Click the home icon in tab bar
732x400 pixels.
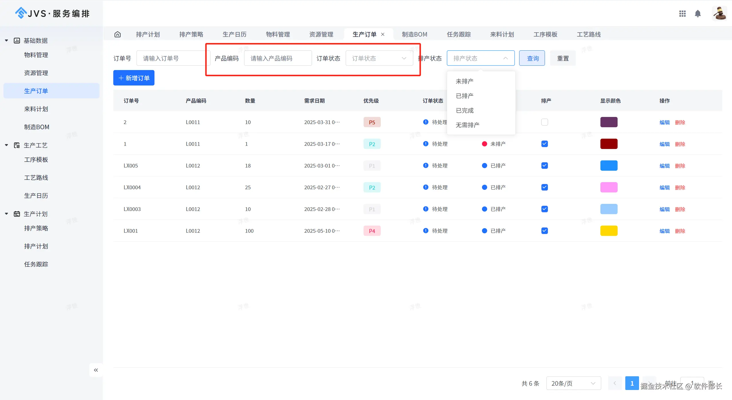click(118, 34)
